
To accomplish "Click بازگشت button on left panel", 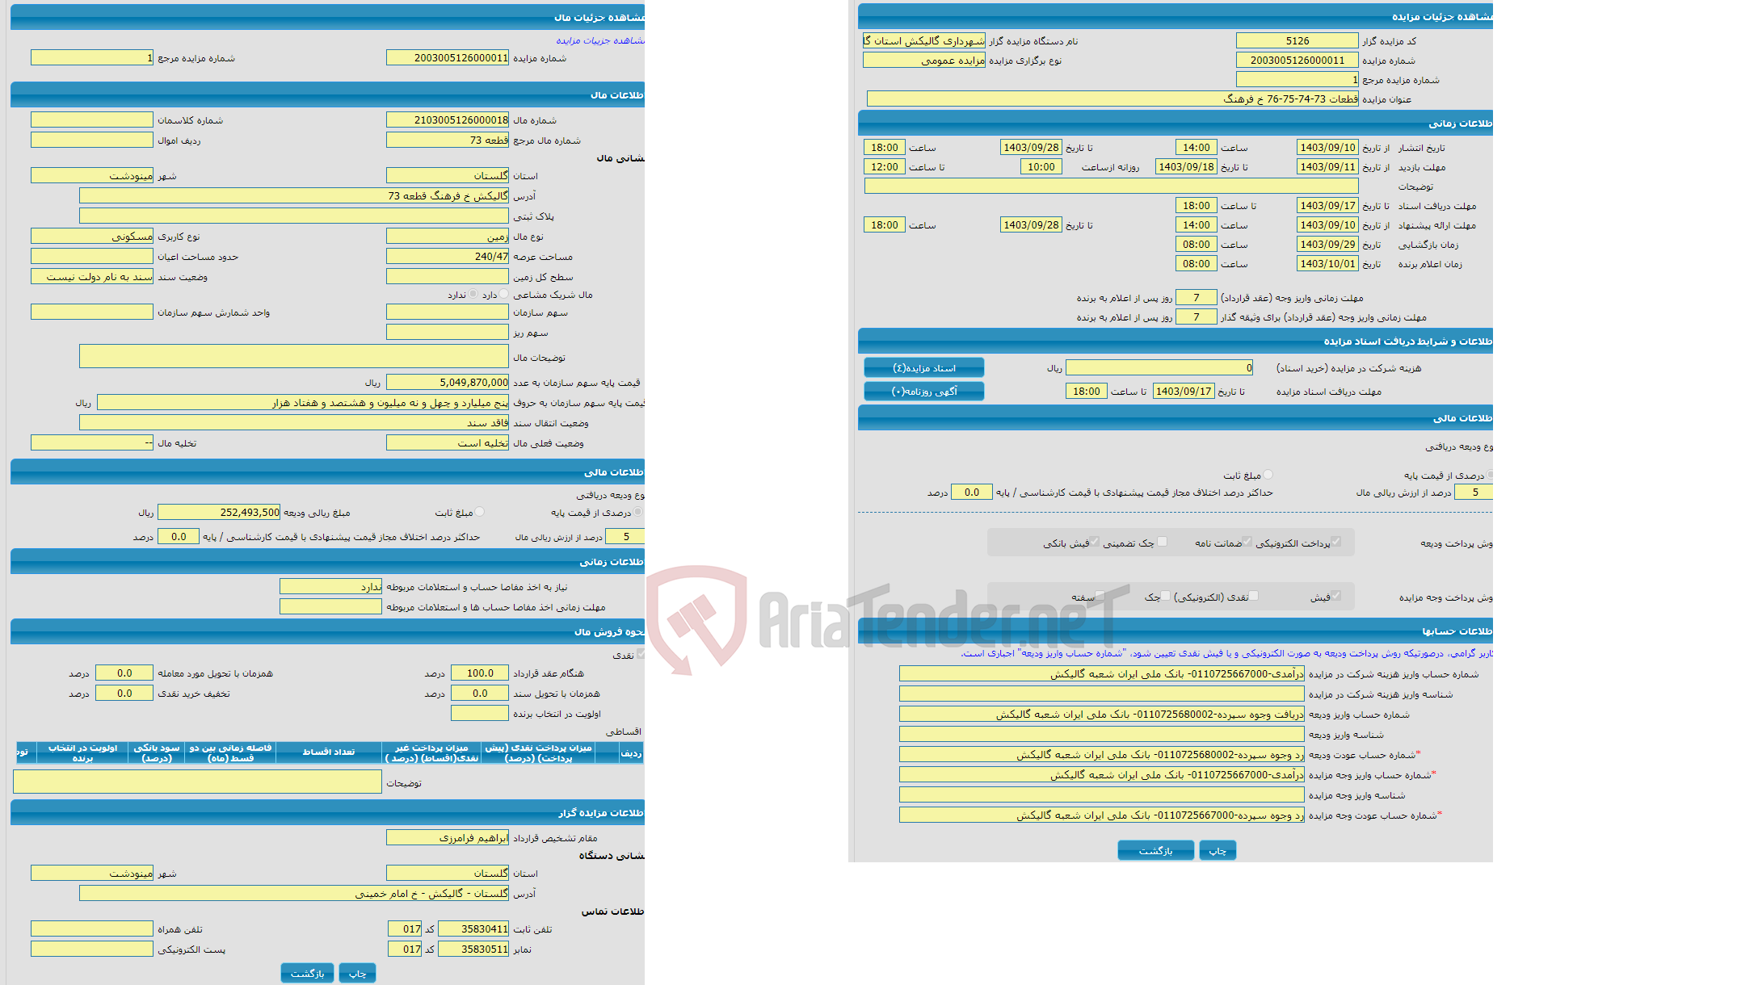I will coord(305,970).
